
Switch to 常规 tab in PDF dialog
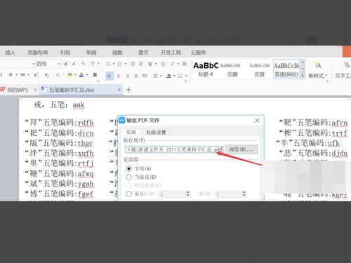click(131, 132)
